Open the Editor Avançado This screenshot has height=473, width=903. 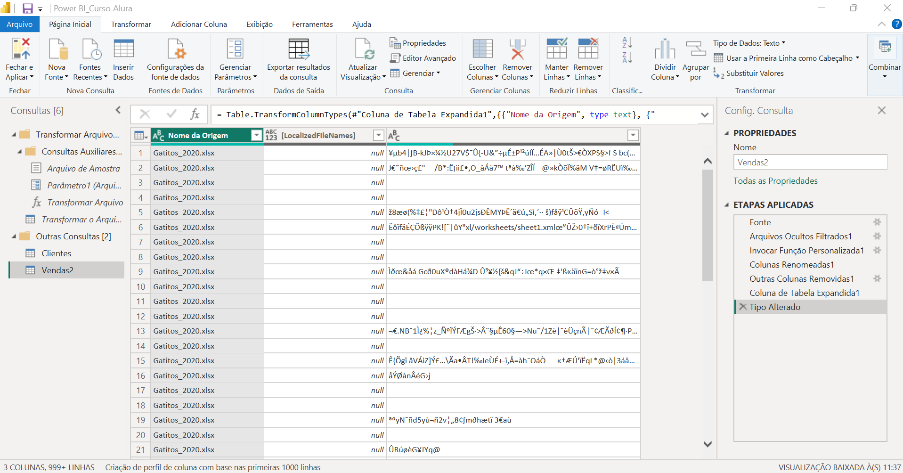pyautogui.click(x=423, y=58)
